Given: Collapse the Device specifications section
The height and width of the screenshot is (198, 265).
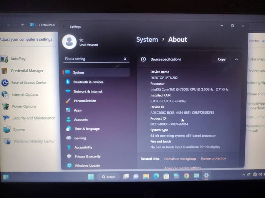Looking at the screenshot, I should [x=237, y=59].
